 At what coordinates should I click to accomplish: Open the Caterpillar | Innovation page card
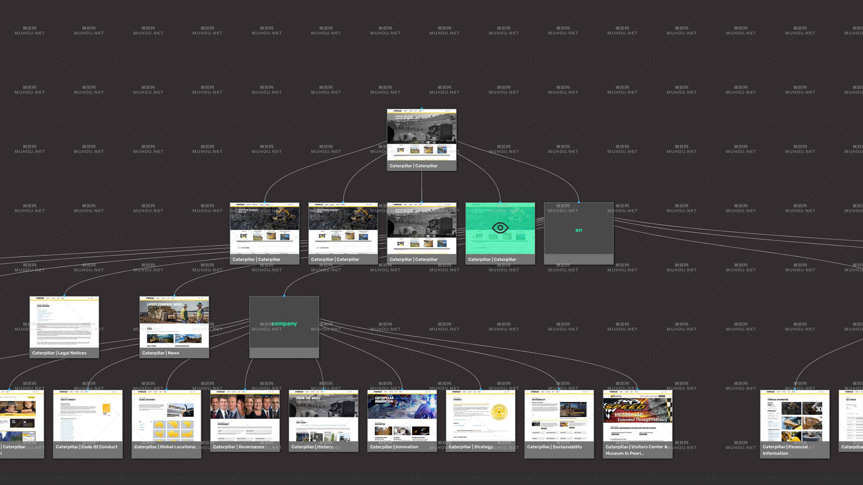point(402,416)
